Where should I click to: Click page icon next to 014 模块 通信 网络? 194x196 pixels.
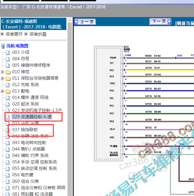(8, 98)
